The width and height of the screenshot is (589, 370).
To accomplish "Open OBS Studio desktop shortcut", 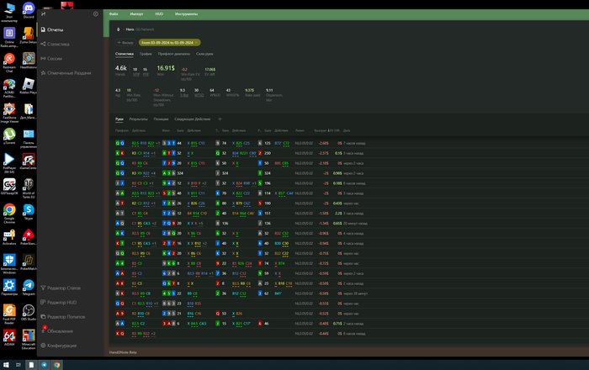I will pos(29,313).
